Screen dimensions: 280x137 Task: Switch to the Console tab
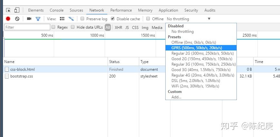pyautogui.click(x=57, y=10)
